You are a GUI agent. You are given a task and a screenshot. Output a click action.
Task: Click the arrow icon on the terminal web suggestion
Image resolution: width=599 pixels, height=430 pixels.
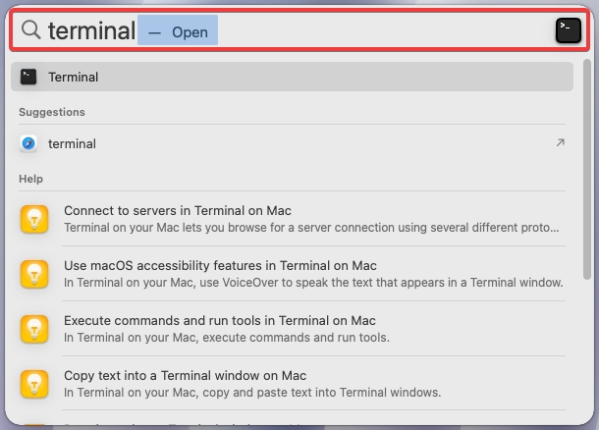(x=560, y=142)
